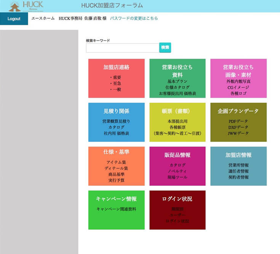
Task: Click ・一般 in the 加盟店連絡 tile
Action: pos(115,89)
